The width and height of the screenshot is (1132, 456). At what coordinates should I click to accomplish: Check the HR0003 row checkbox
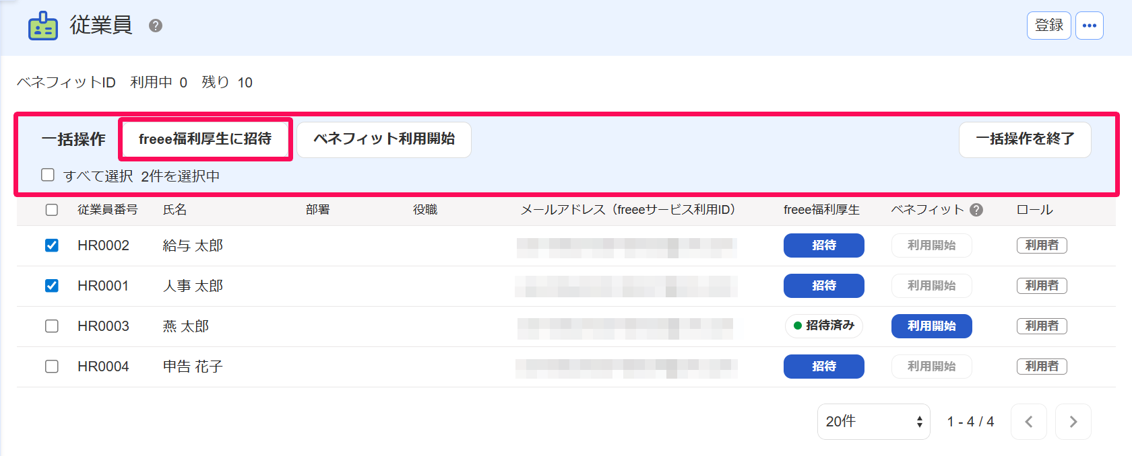tap(52, 326)
